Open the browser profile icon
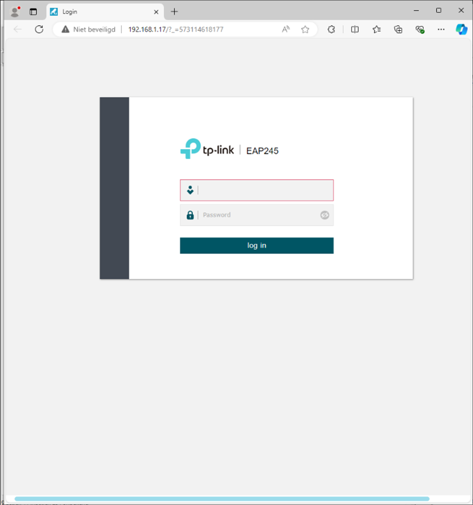473x505 pixels. pyautogui.click(x=15, y=12)
